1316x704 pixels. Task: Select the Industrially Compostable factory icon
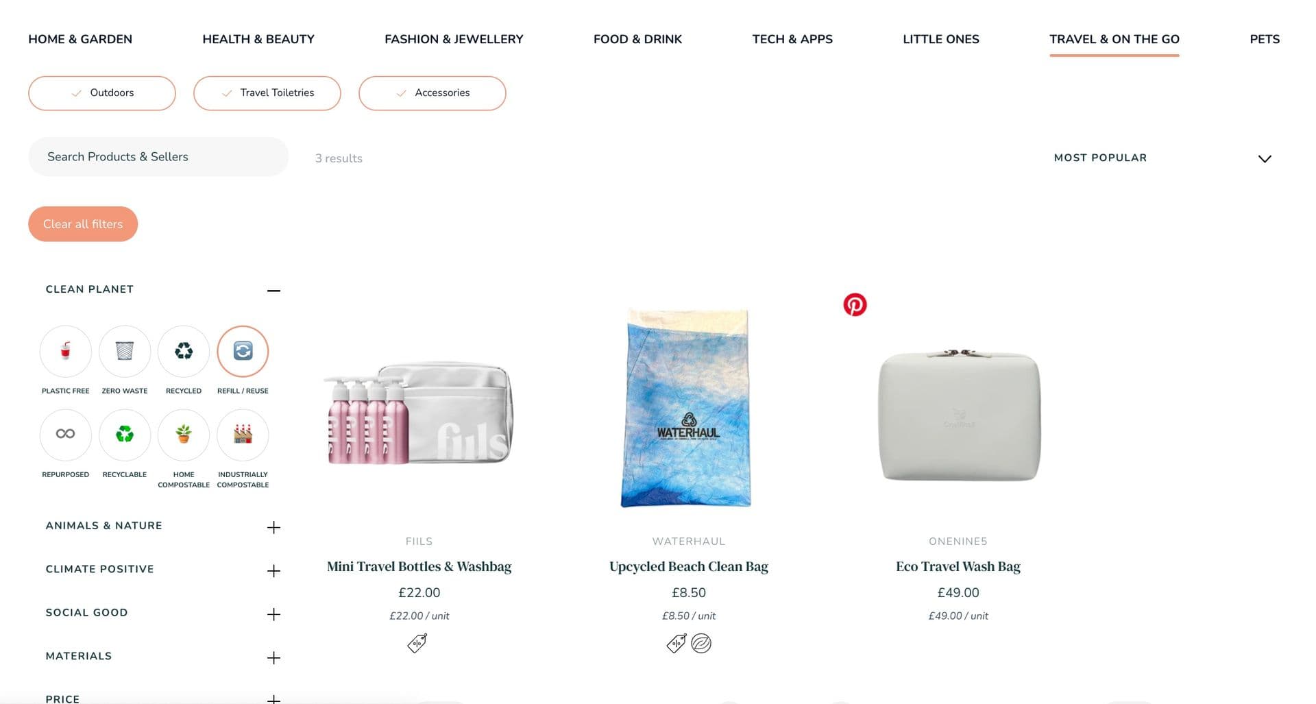pyautogui.click(x=243, y=434)
